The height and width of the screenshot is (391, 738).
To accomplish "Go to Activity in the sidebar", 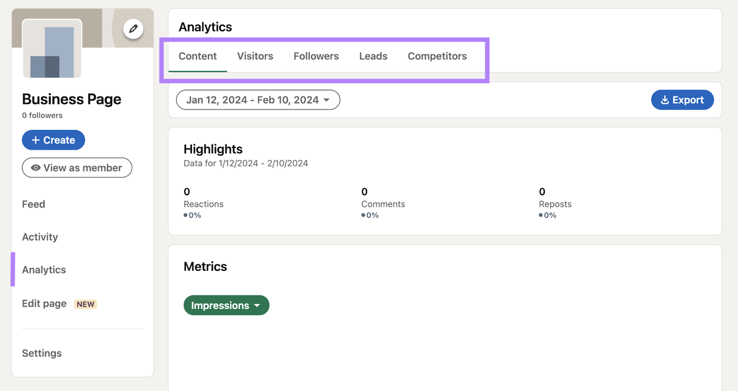I will (x=40, y=237).
